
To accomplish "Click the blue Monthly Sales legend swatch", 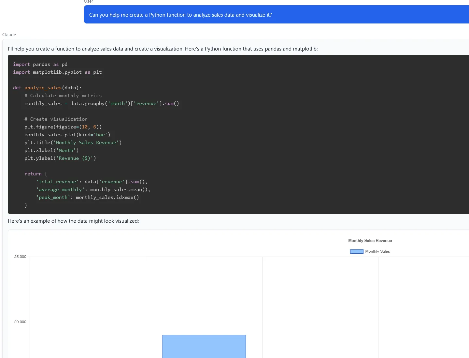I will 357,251.
